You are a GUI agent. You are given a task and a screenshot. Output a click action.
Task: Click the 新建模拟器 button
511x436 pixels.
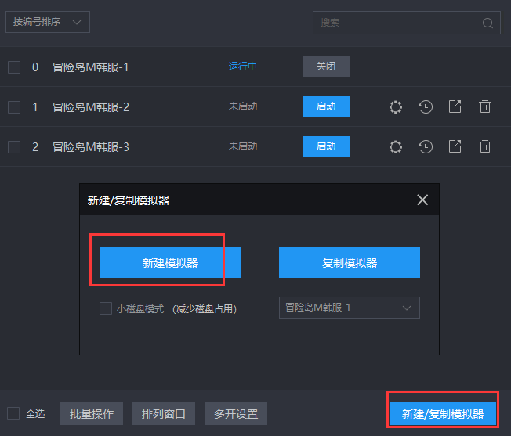pos(170,262)
